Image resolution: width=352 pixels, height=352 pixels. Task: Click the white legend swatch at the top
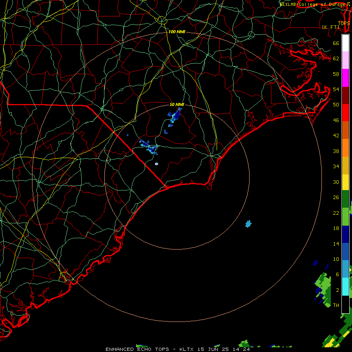(345, 43)
